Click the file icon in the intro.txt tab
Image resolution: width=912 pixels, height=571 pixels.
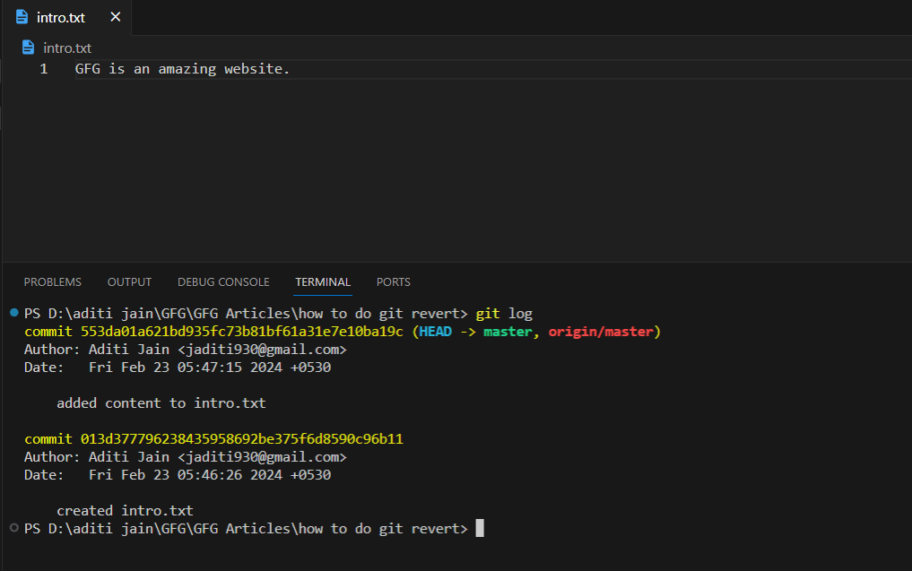(x=22, y=17)
